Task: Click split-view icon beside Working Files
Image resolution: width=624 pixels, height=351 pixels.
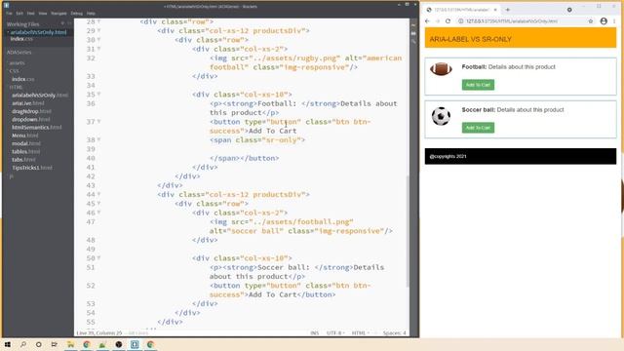Action: (x=69, y=23)
